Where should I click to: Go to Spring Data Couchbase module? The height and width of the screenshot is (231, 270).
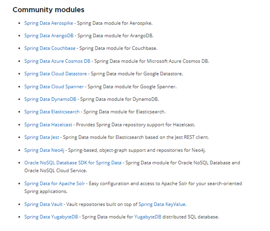click(x=50, y=48)
